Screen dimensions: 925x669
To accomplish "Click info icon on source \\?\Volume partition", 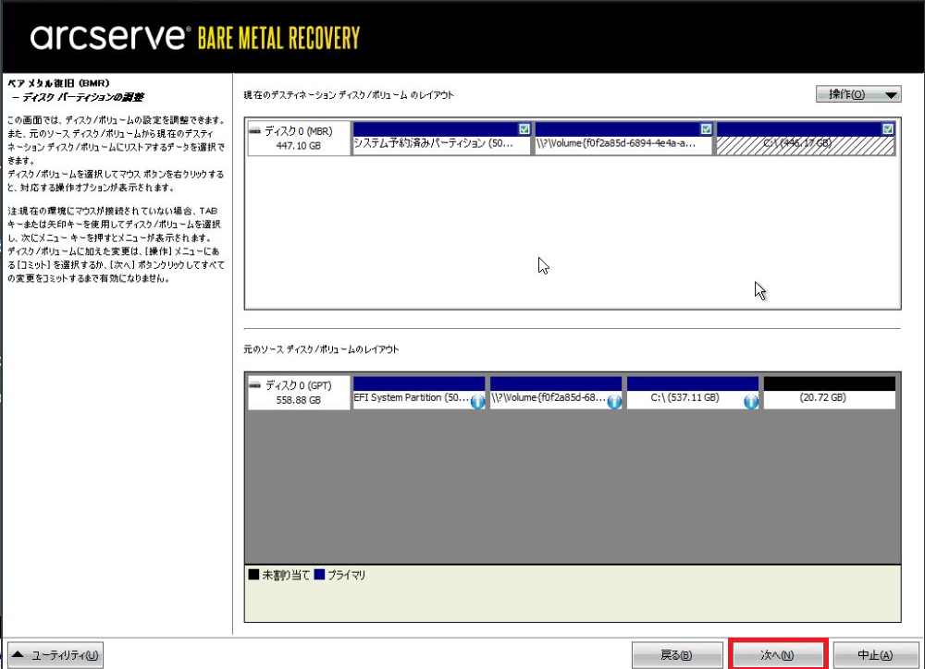I will (x=614, y=402).
